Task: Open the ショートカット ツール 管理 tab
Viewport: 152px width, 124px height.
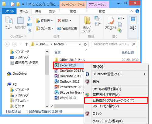Action: tap(73, 11)
